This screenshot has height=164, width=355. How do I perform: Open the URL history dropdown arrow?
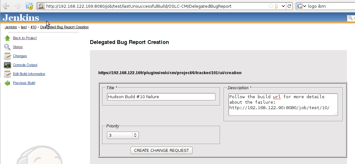click(x=283, y=6)
